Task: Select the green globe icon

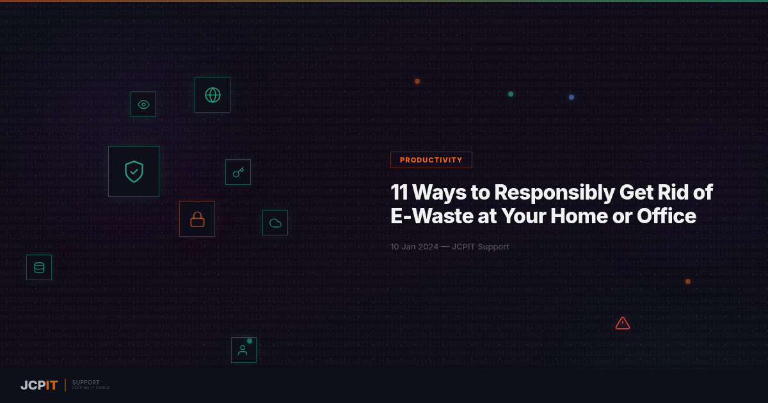Action: (212, 94)
